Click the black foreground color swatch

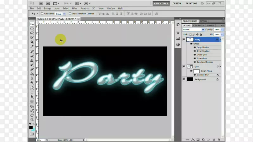pos(31,127)
